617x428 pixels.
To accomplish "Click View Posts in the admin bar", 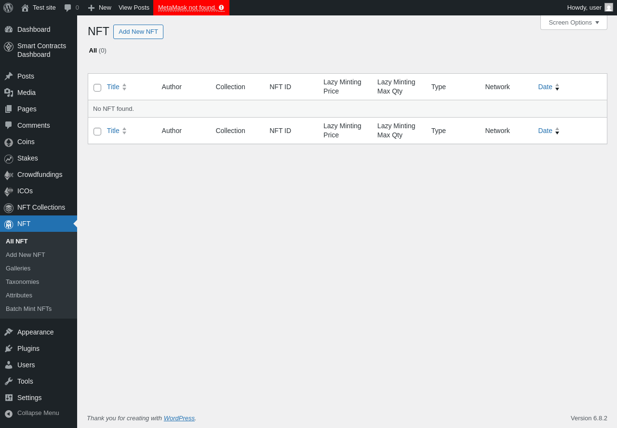I will pos(134,8).
